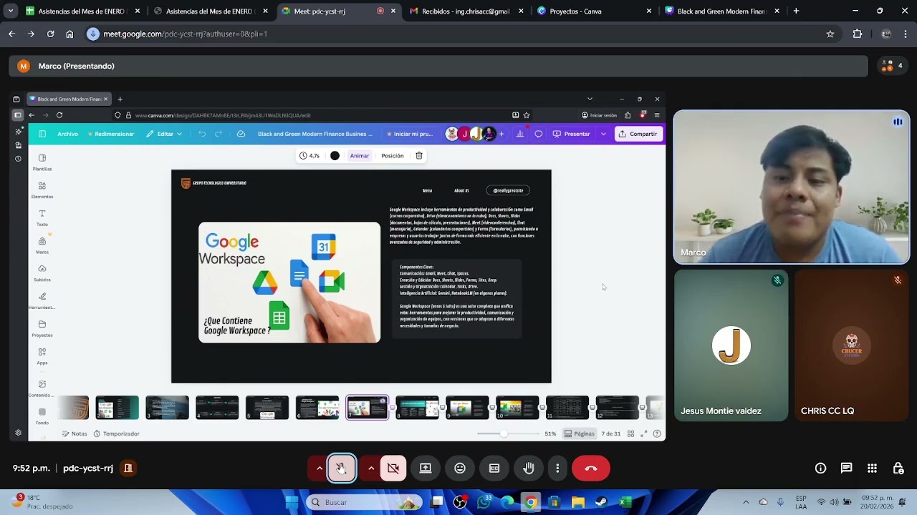Open the Meet chat panel

click(846, 468)
